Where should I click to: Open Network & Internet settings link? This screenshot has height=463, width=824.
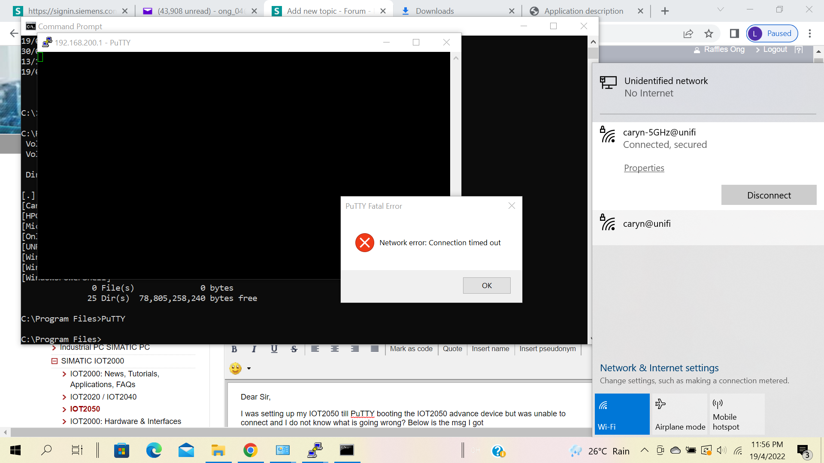point(659,368)
